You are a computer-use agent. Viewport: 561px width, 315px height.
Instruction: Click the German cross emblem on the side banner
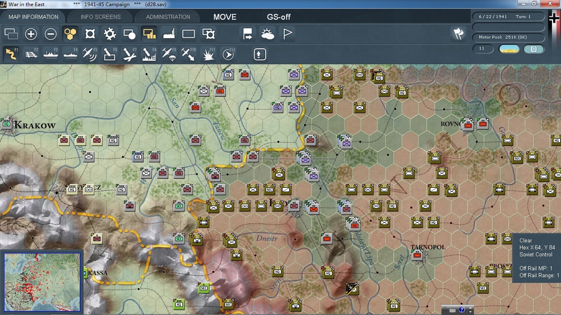554,19
